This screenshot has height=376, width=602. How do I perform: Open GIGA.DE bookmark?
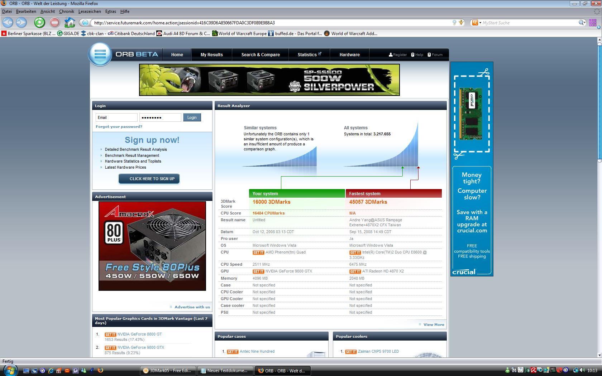tap(68, 34)
